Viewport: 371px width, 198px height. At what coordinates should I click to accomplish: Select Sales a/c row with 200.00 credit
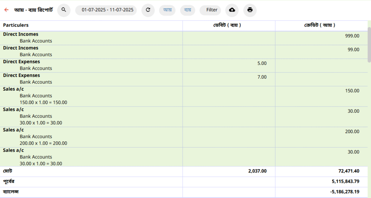pos(184,137)
